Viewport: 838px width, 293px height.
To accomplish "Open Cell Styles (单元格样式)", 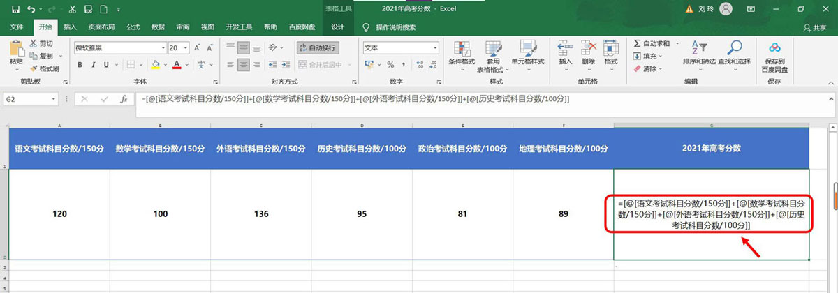I will click(x=528, y=56).
